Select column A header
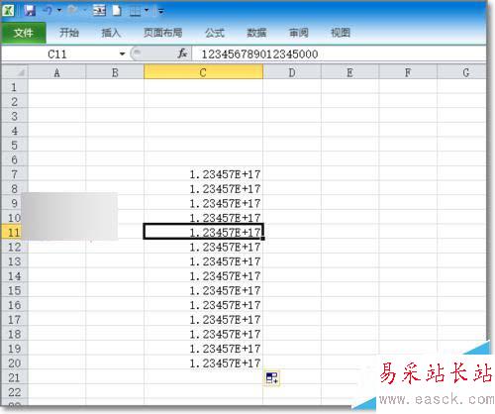Image resolution: width=495 pixels, height=414 pixels. 56,72
